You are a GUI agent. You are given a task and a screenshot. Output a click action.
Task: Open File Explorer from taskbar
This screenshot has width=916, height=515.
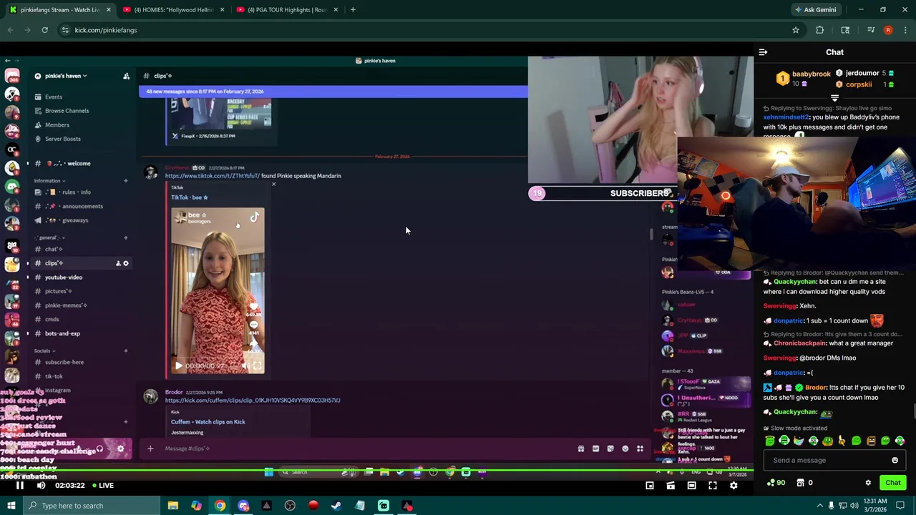[173, 506]
